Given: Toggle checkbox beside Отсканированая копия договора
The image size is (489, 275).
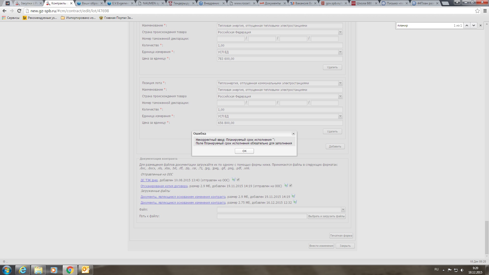Looking at the screenshot, I should pos(291,186).
